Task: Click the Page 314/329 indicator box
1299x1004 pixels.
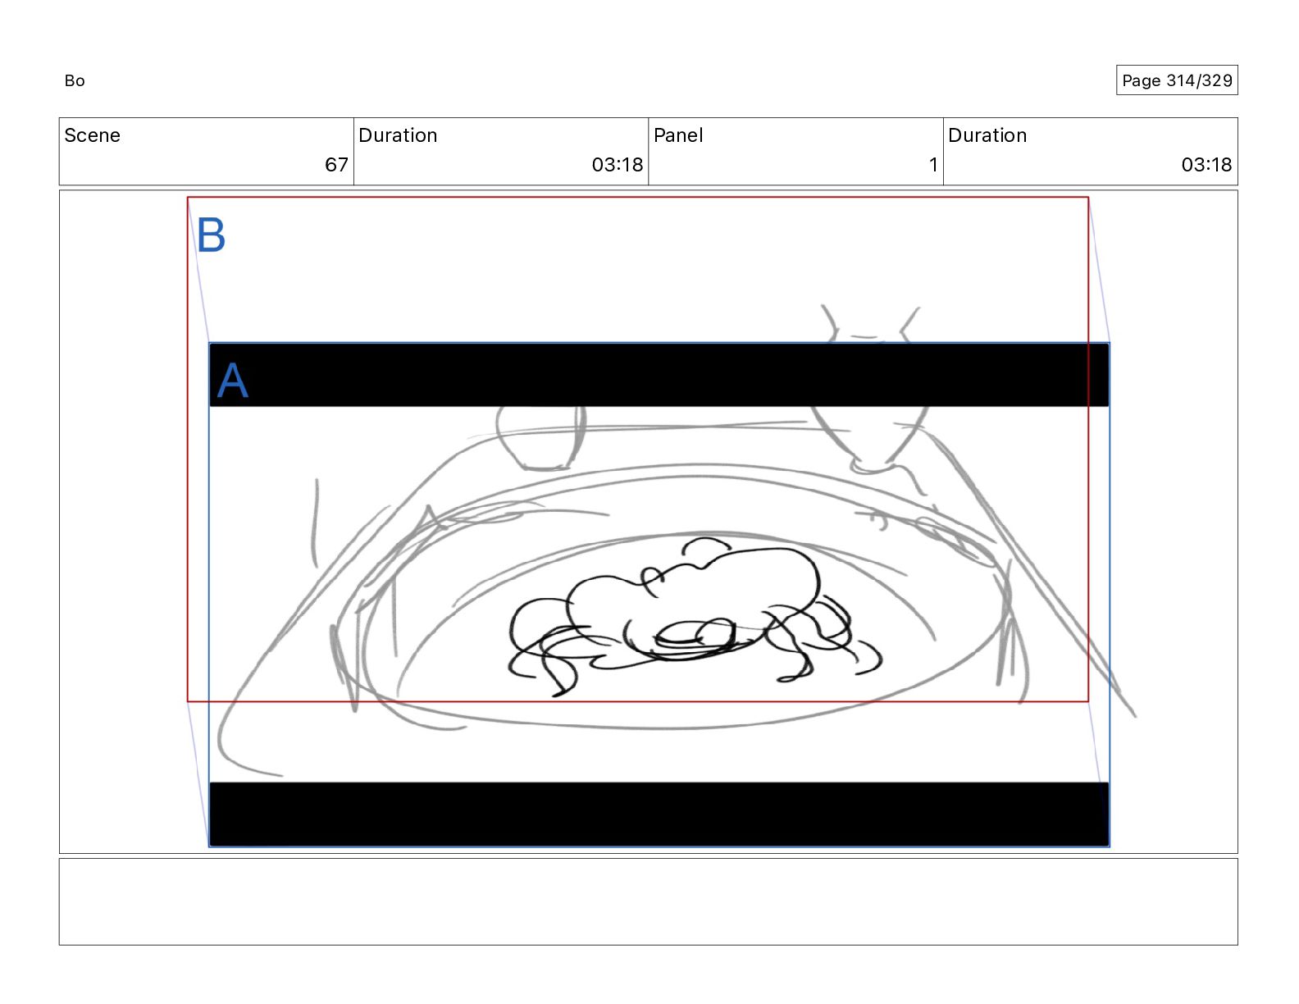Action: [x=1176, y=80]
